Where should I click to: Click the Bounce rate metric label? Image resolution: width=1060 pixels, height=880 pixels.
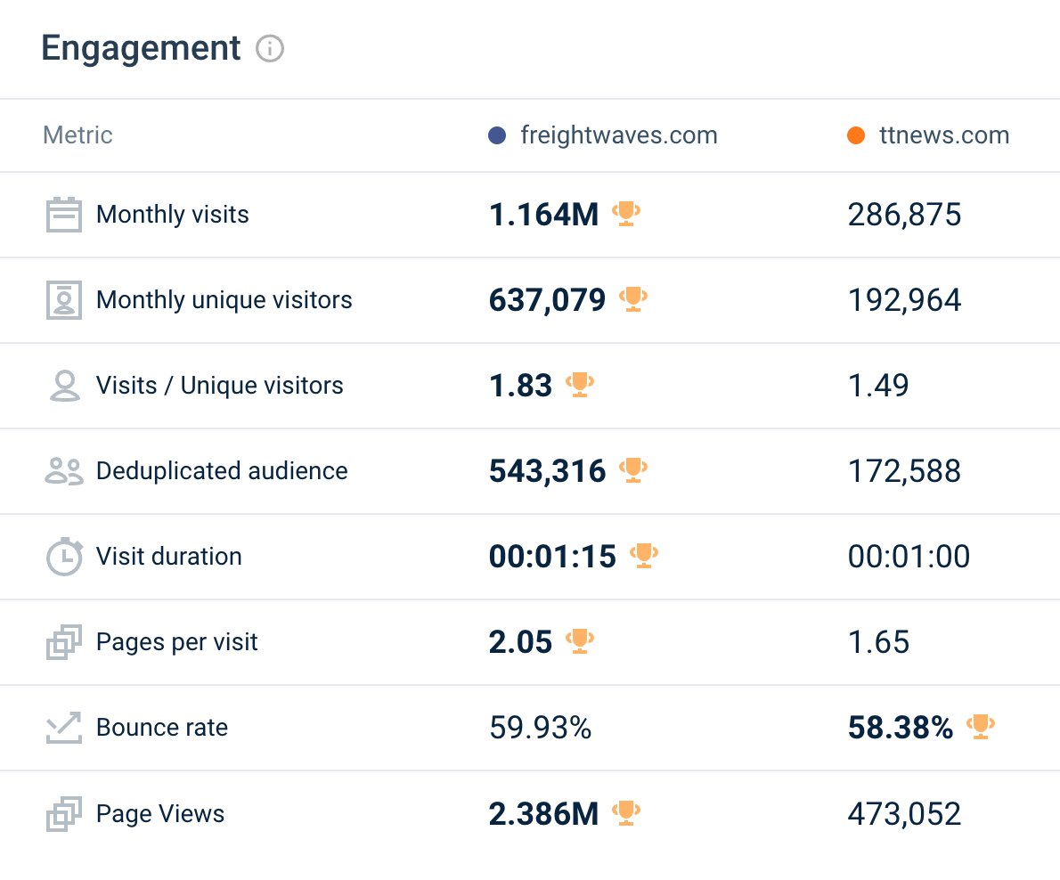[162, 728]
